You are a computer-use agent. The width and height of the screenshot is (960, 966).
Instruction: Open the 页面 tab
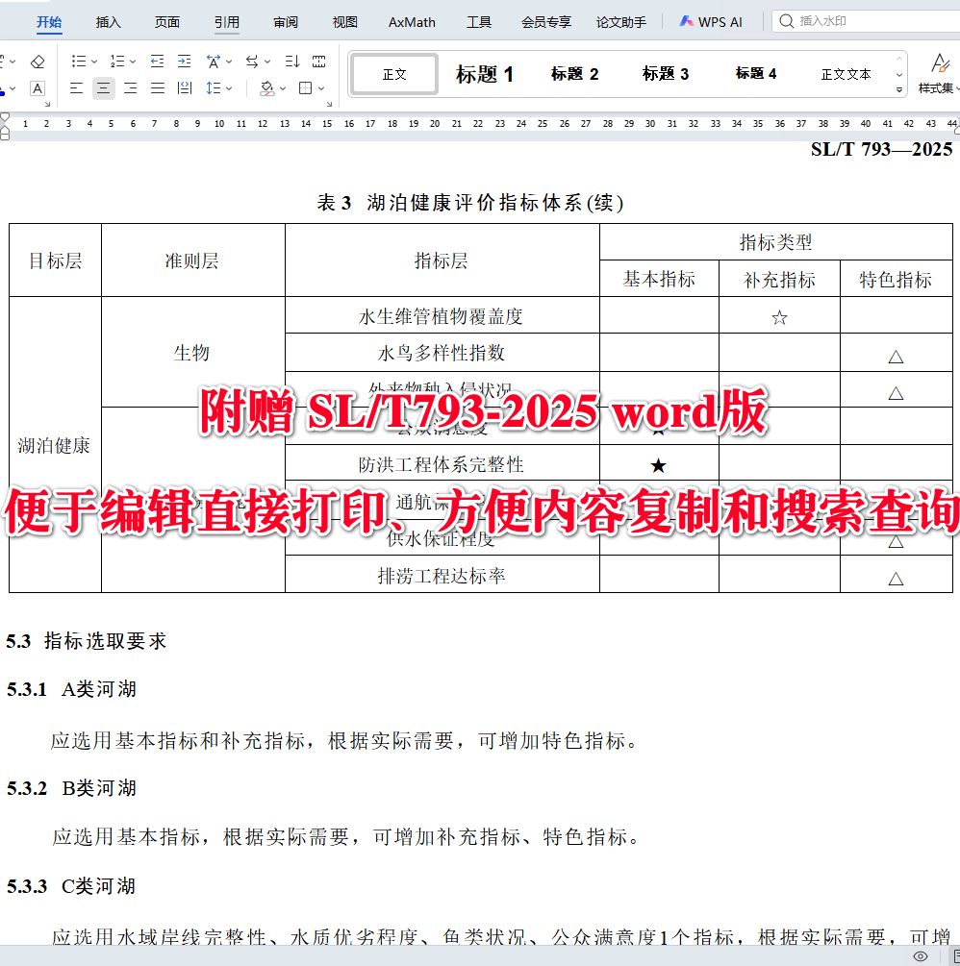coord(167,22)
